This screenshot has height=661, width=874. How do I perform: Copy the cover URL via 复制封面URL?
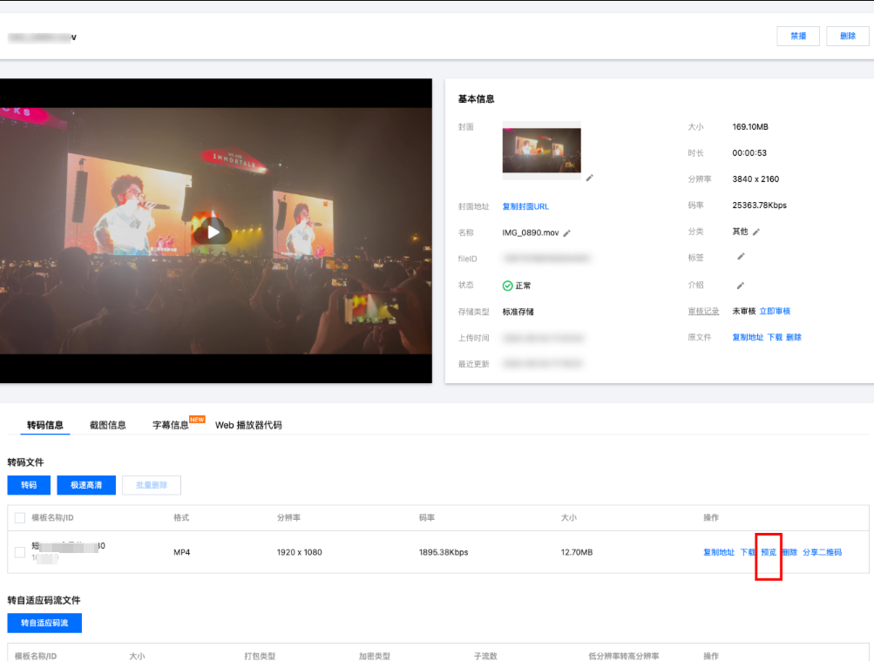coord(525,206)
